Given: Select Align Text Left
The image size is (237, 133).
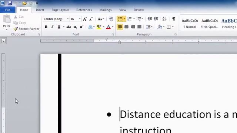Looking at the screenshot, I should tap(120, 27).
